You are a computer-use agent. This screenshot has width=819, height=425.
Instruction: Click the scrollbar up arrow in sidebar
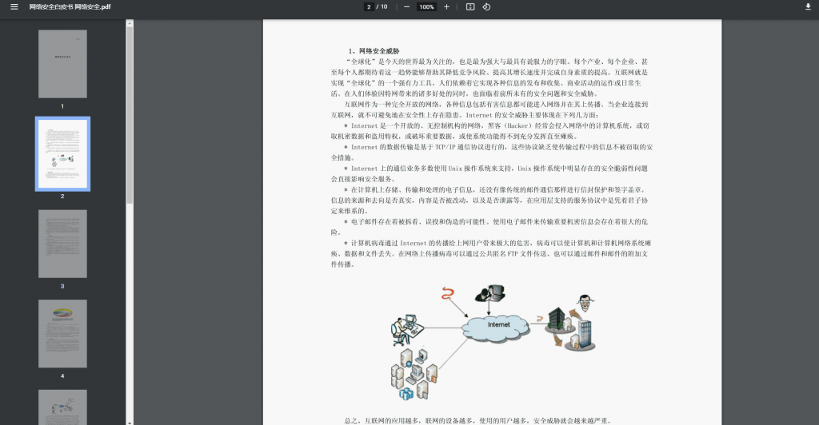pyautogui.click(x=130, y=22)
